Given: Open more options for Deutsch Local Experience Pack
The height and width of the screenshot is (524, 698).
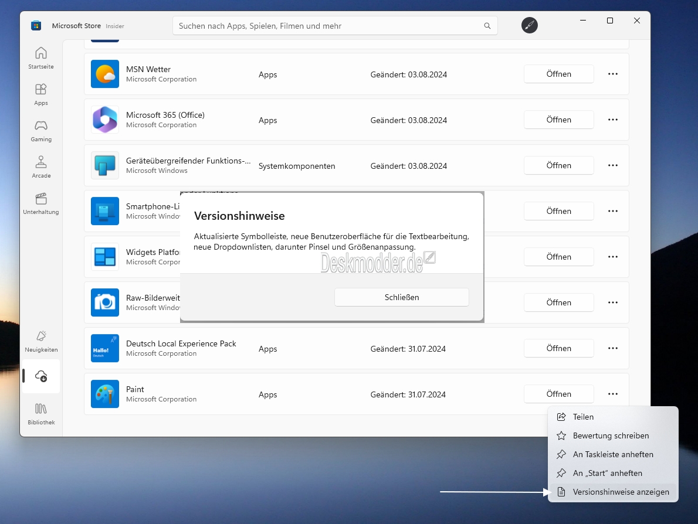Looking at the screenshot, I should 613,348.
